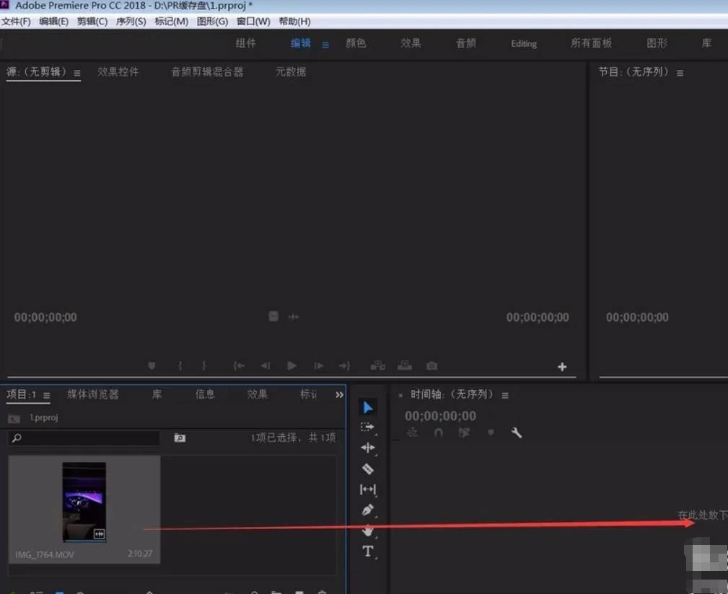Open the Source monitor button editor plus
Viewport: 728px width, 594px height.
(x=562, y=367)
